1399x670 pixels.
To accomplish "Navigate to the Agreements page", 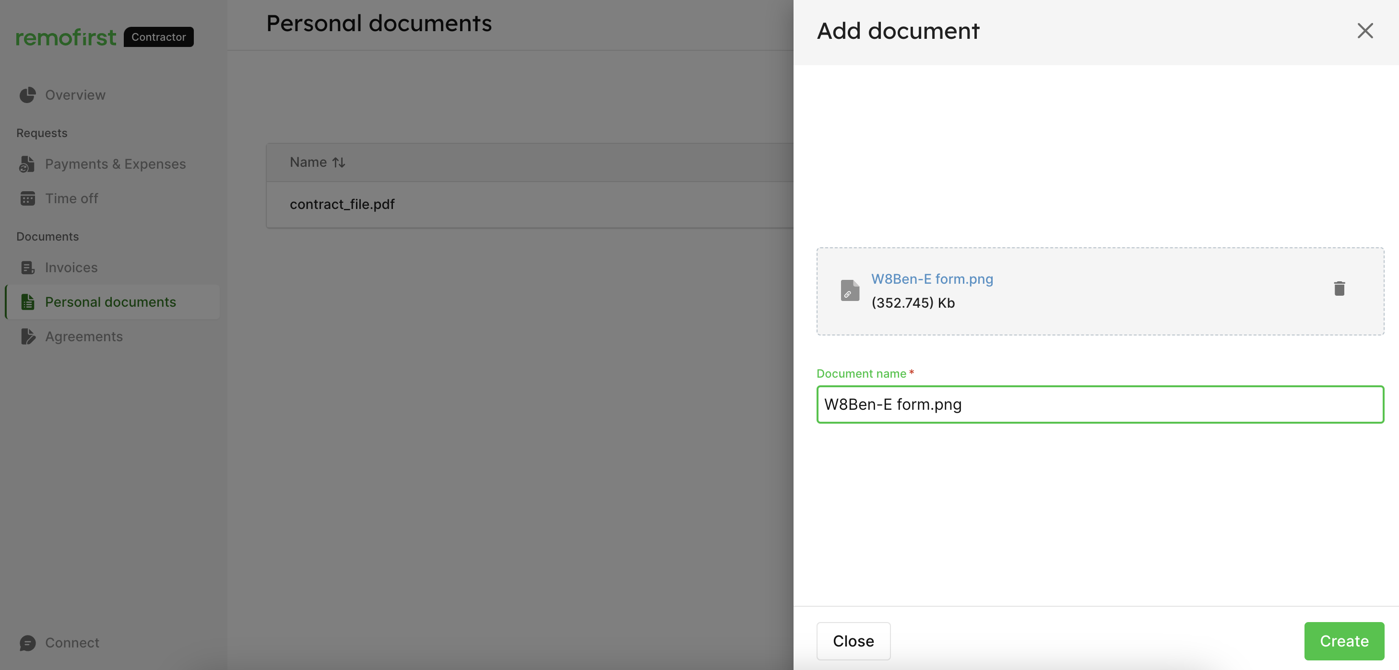I will pyautogui.click(x=83, y=336).
